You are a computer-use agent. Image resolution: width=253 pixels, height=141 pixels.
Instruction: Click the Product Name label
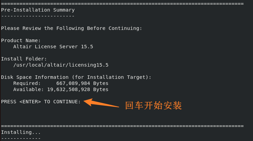[21, 40]
